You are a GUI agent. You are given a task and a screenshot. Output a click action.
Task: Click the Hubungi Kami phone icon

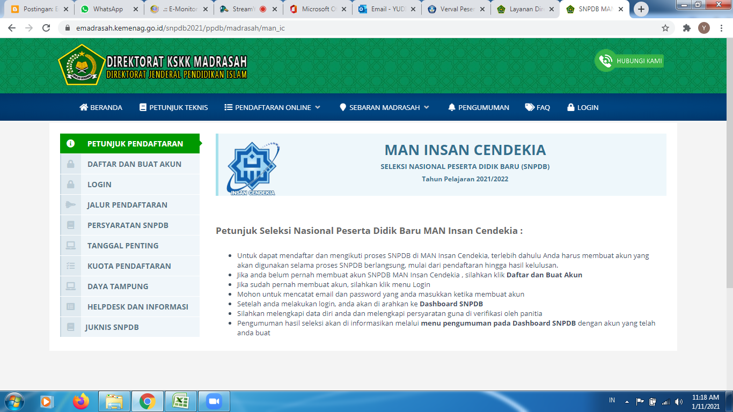point(605,61)
